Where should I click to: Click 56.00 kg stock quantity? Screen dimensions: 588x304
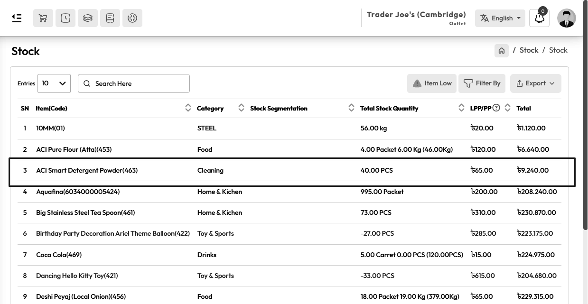pos(374,128)
